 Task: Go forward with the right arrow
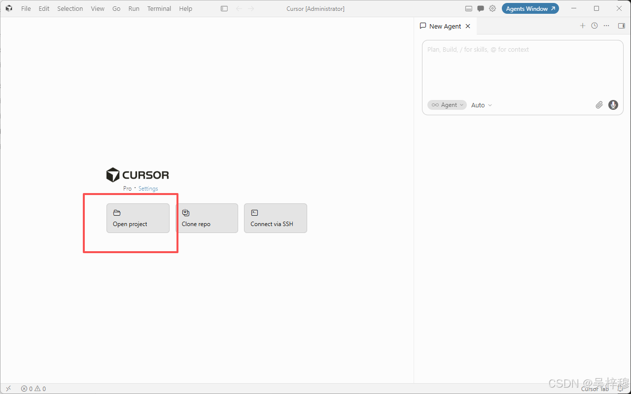pos(251,9)
